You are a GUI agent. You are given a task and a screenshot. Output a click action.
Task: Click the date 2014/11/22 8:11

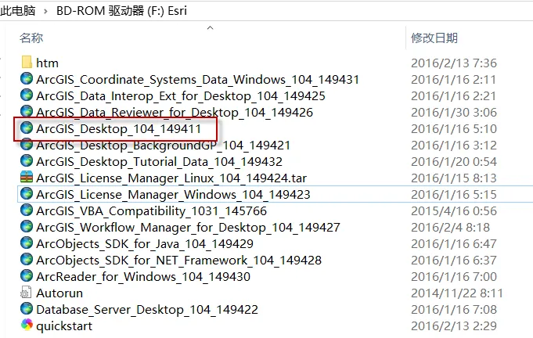click(457, 293)
